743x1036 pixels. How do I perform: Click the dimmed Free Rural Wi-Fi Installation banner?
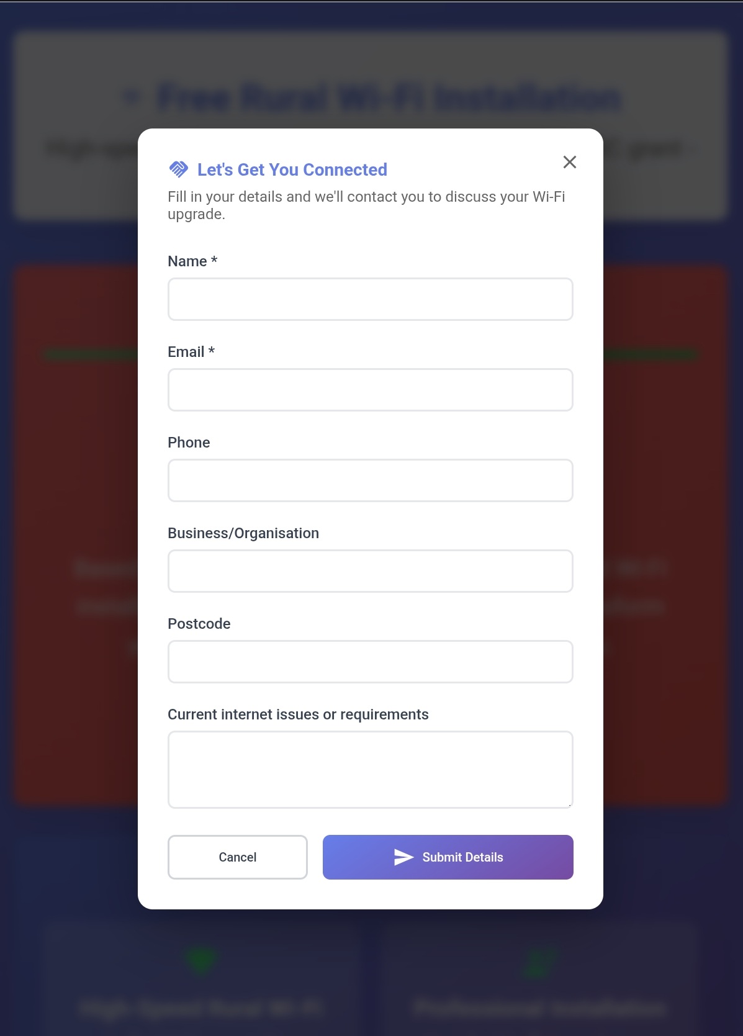tap(371, 97)
